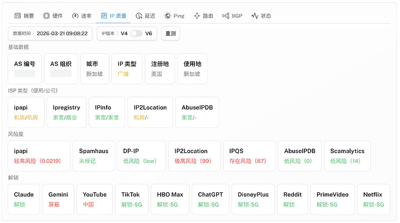Open the 路由 tab
The image size is (400, 223).
203,16
